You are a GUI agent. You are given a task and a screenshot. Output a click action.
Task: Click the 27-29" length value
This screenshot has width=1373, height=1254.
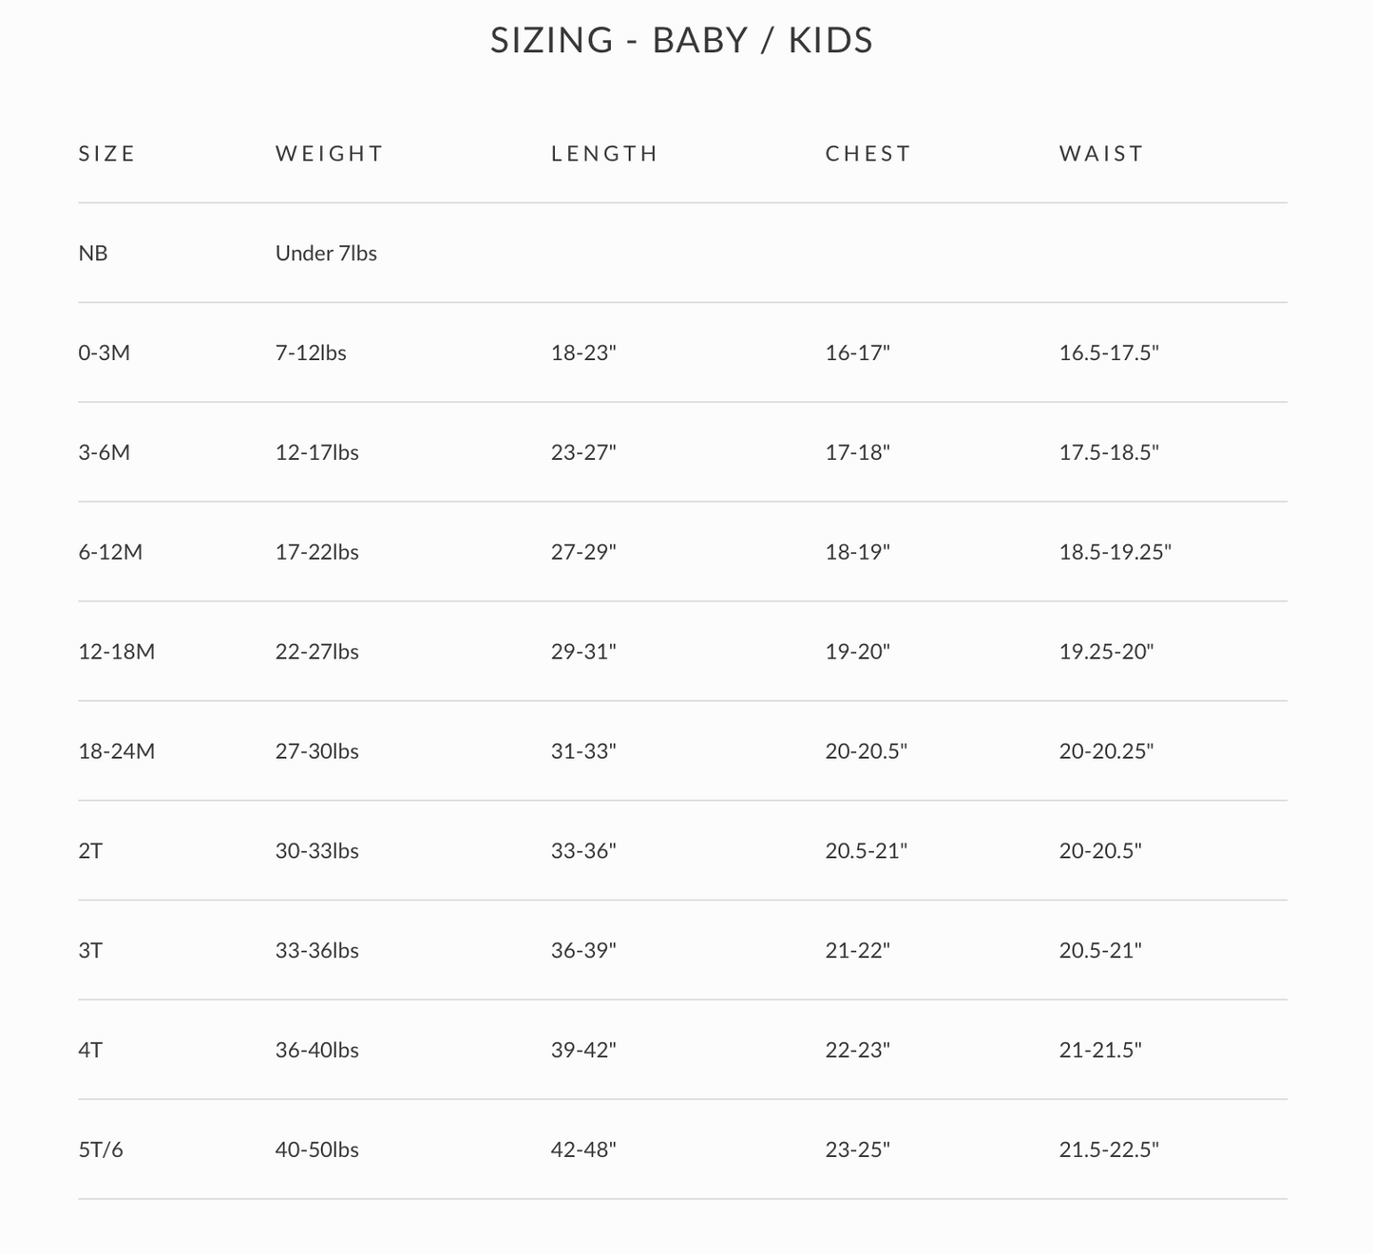point(583,553)
